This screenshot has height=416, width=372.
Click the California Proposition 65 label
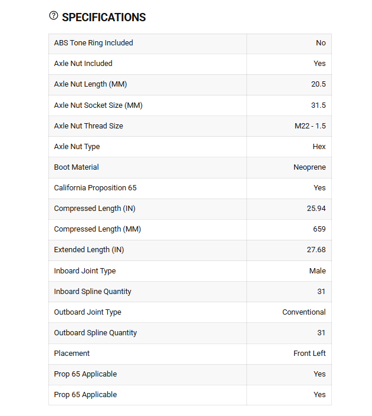[x=95, y=188]
